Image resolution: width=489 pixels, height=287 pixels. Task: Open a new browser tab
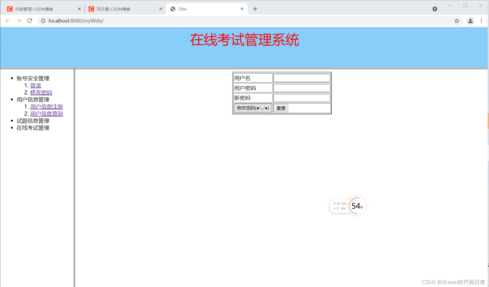[255, 9]
